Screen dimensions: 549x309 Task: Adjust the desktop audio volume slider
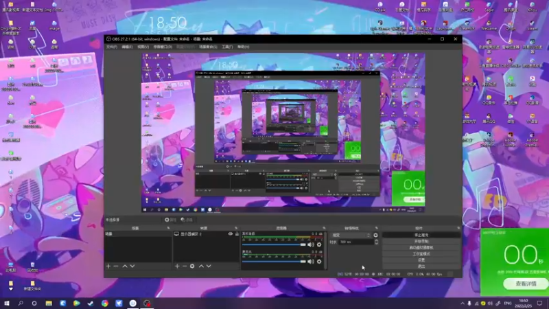(274, 244)
